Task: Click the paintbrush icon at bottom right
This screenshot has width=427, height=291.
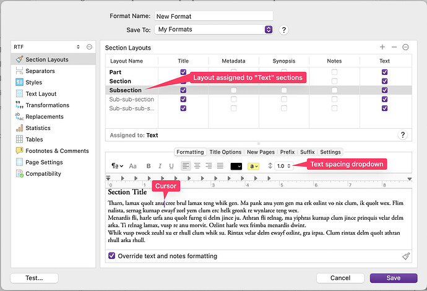Action: coord(406,256)
